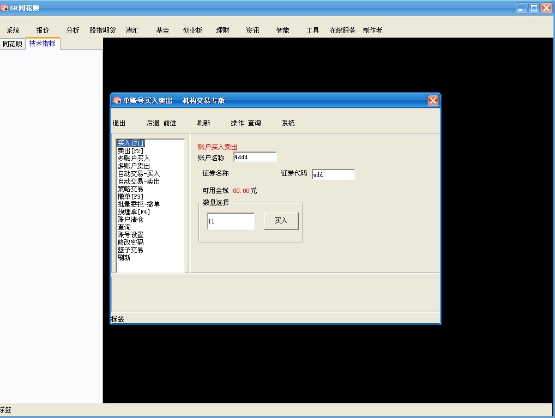Select 预埋单[F4] in the list
The height and width of the screenshot is (418, 555).
(134, 211)
